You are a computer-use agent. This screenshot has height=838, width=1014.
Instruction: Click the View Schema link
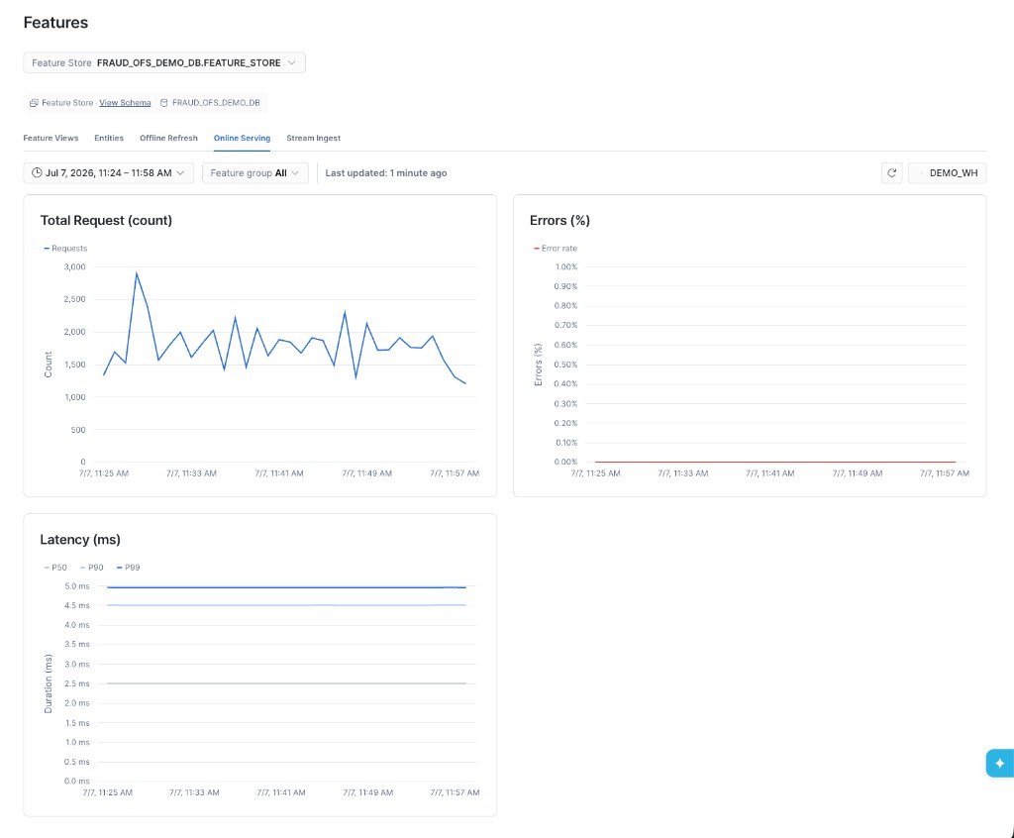click(125, 103)
